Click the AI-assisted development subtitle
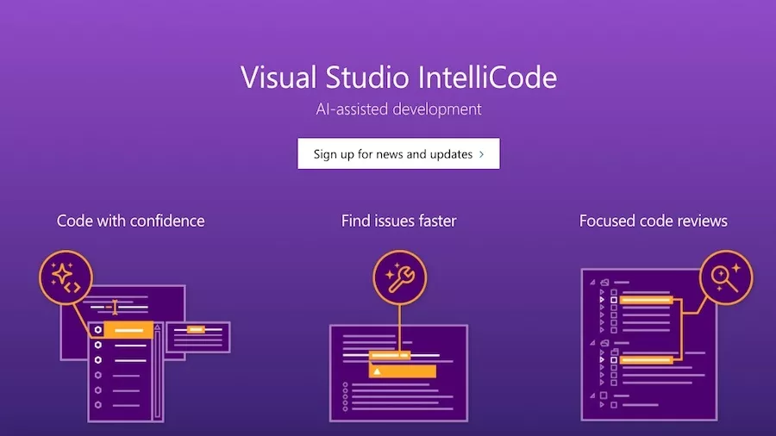The image size is (776, 436). tap(399, 109)
